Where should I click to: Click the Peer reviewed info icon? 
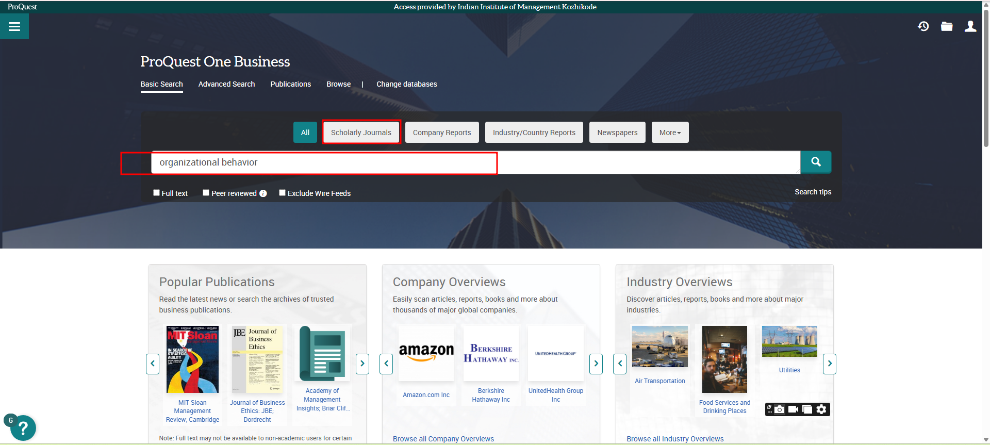click(263, 193)
